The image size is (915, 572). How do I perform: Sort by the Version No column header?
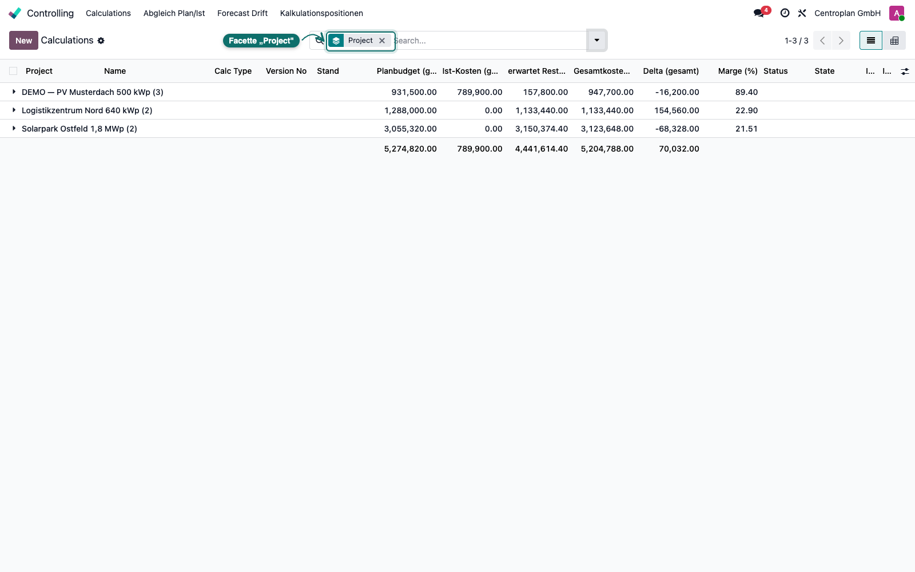pyautogui.click(x=286, y=71)
